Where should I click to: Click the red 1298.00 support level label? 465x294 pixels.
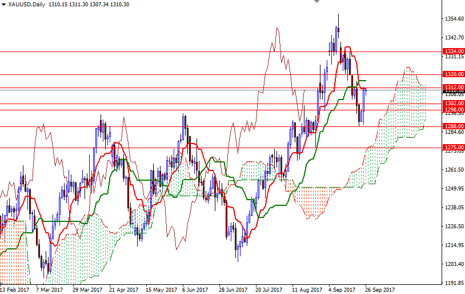454,110
